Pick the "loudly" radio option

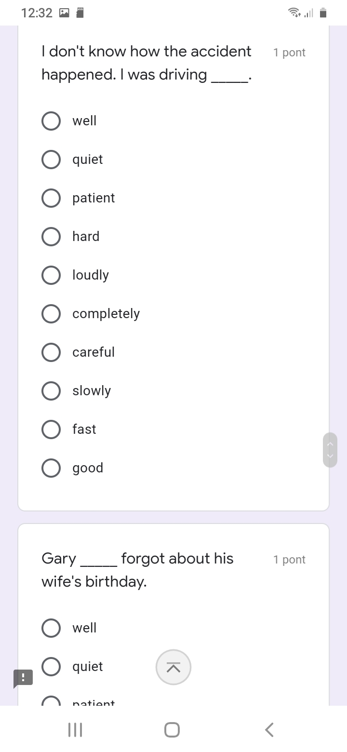51,275
